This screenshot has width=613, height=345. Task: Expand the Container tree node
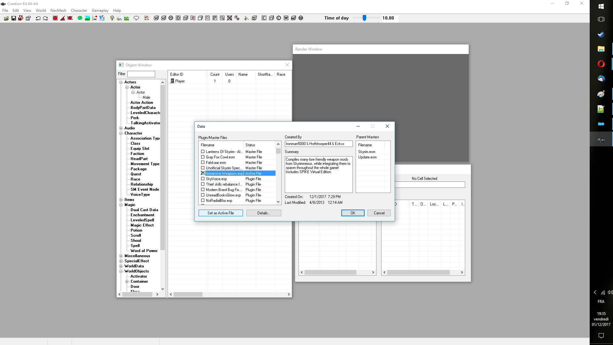click(x=127, y=282)
